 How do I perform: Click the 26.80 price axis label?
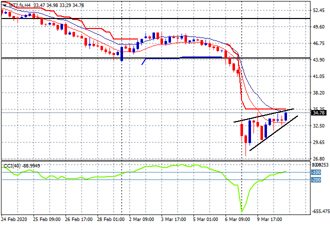(318, 158)
